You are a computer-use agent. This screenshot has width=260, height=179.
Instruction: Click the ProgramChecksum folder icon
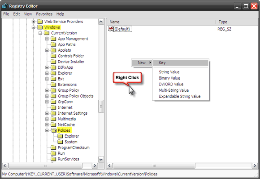click(x=53, y=148)
